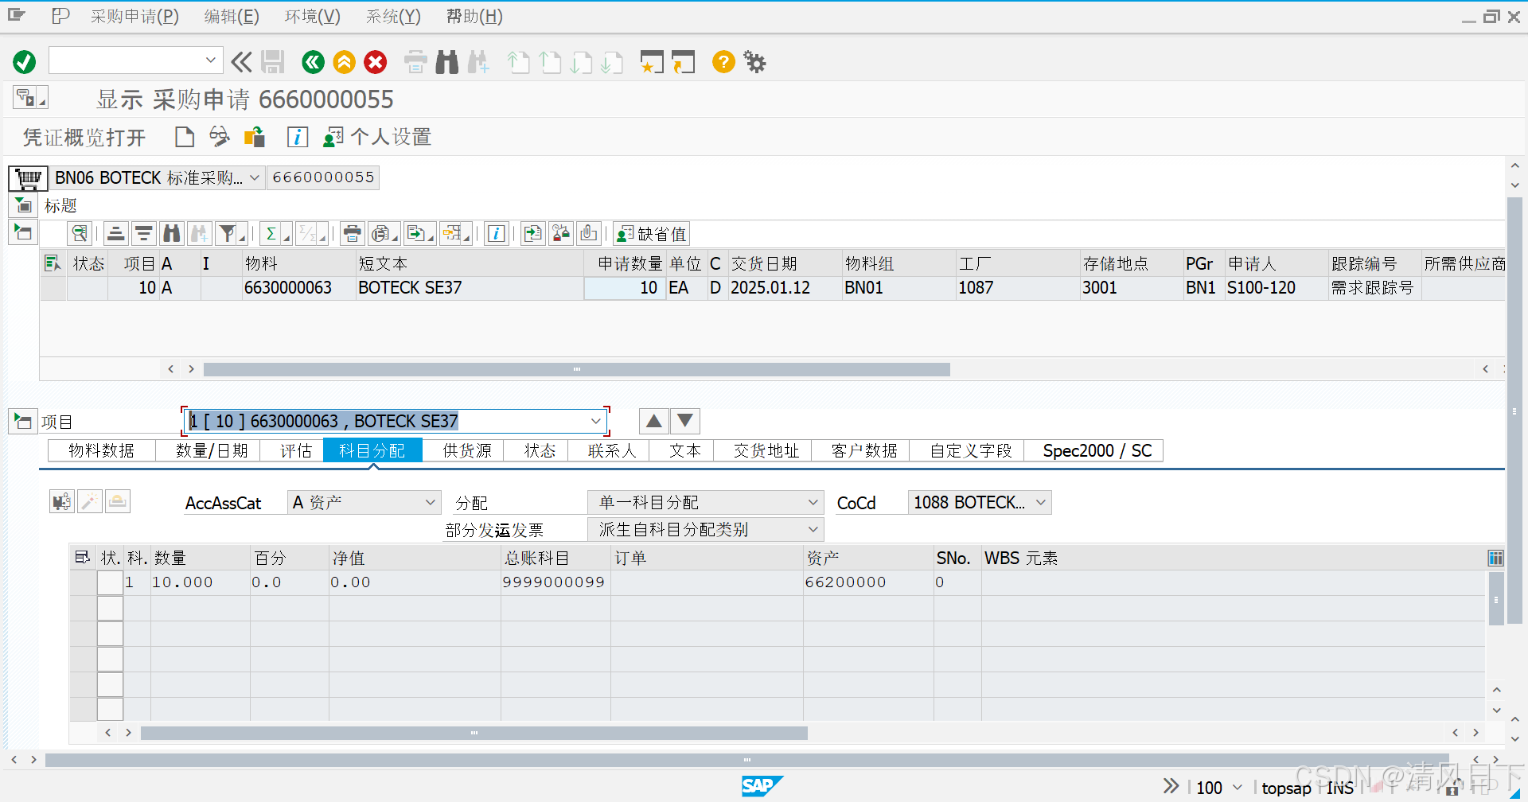Navigate back using the green back arrow
This screenshot has height=802, width=1528.
click(x=313, y=61)
